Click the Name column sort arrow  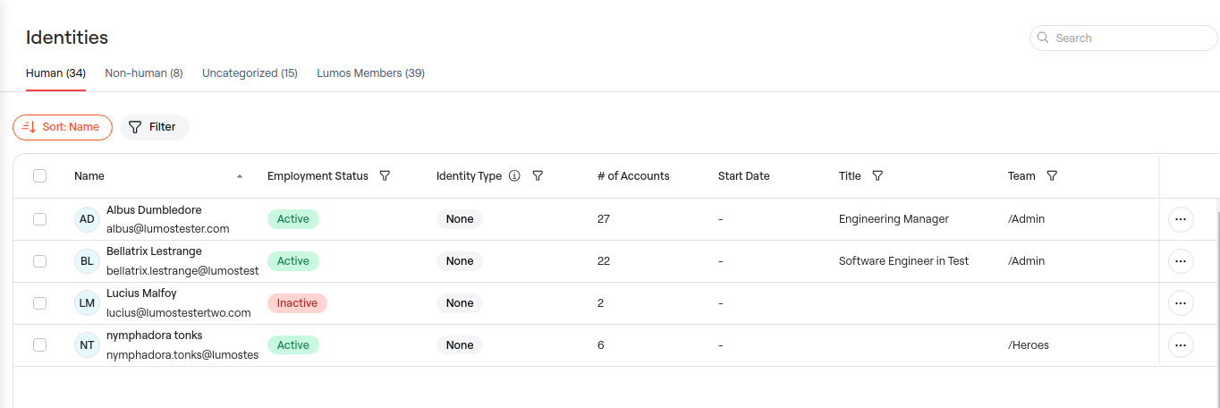[240, 176]
